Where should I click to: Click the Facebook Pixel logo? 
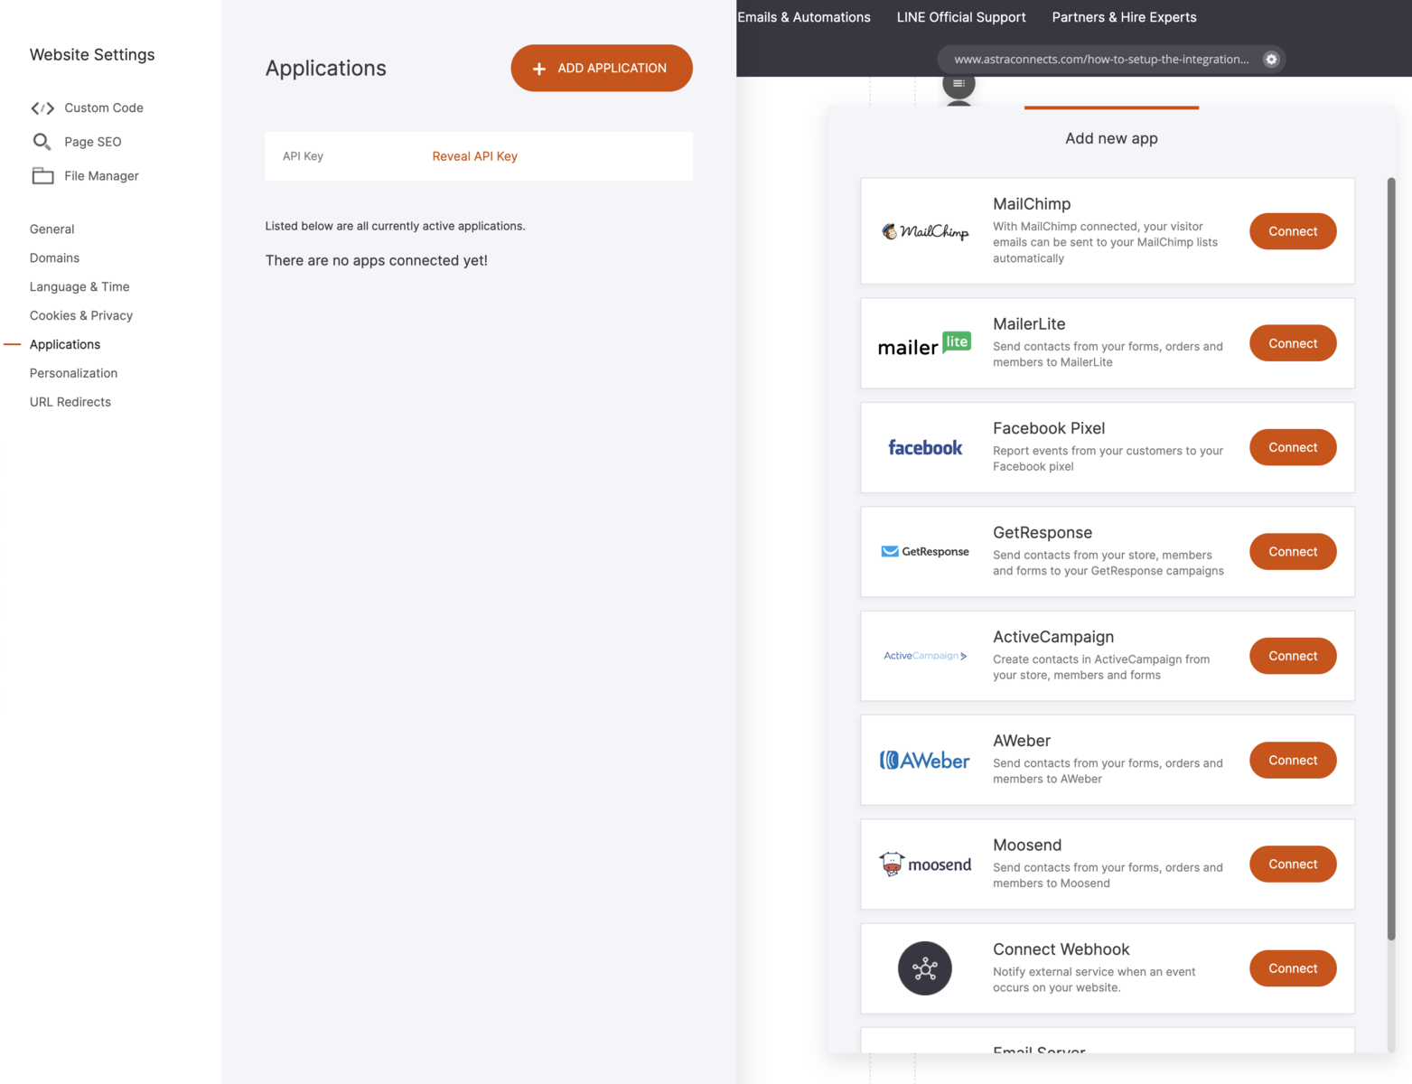[x=924, y=446]
